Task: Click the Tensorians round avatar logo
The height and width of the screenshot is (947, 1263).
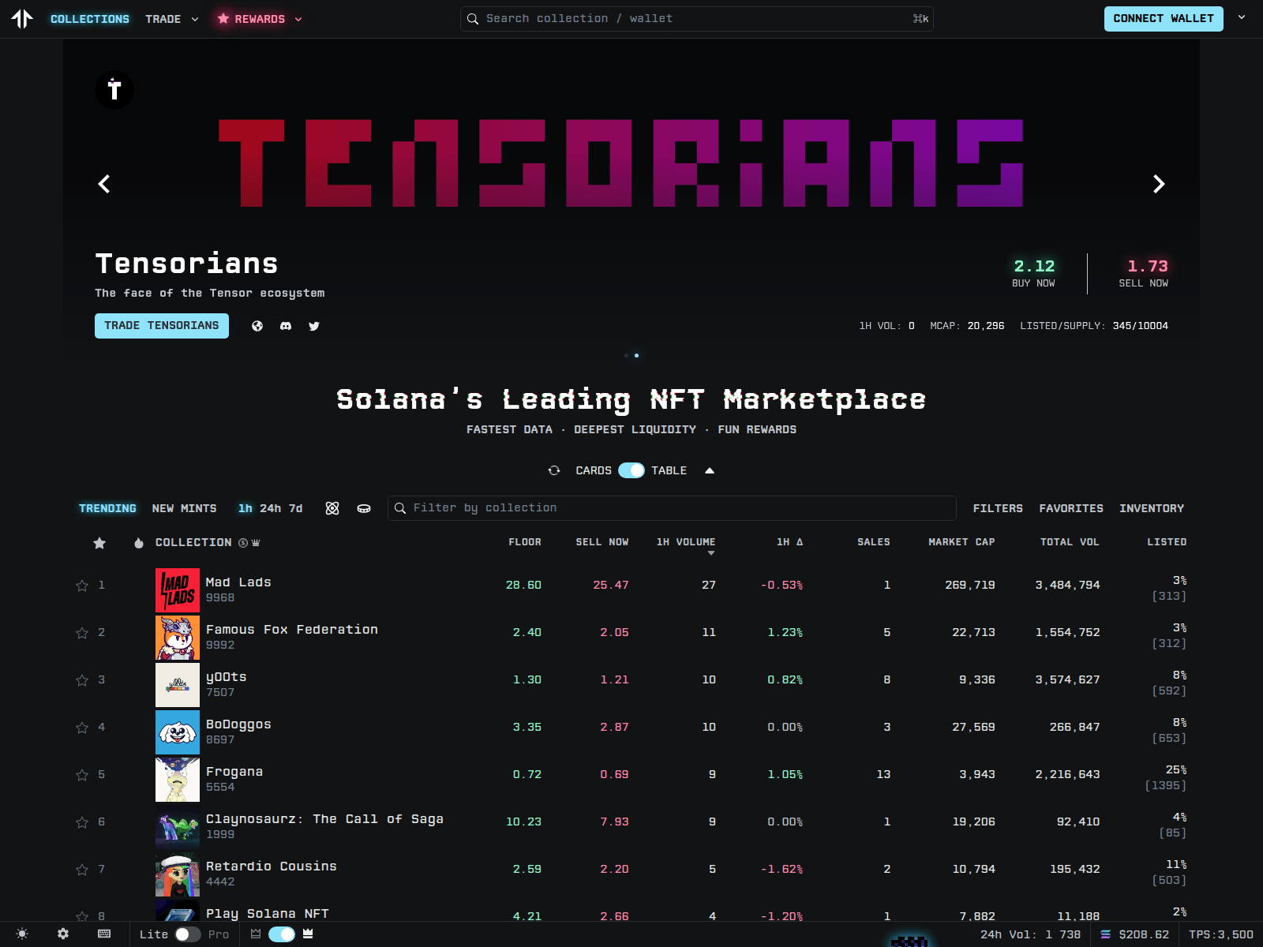Action: [x=114, y=89]
